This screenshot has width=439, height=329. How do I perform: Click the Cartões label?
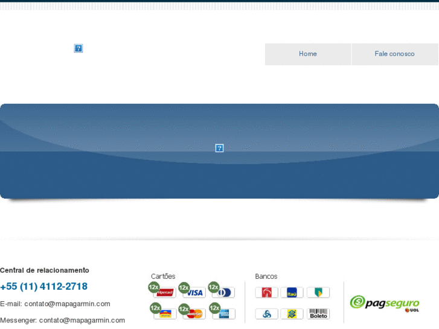pyautogui.click(x=163, y=276)
